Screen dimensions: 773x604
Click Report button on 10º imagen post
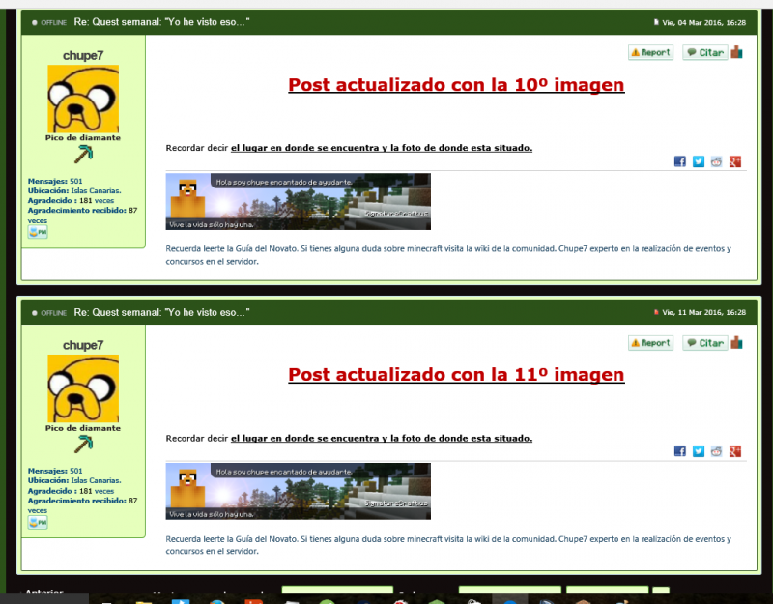tap(650, 53)
